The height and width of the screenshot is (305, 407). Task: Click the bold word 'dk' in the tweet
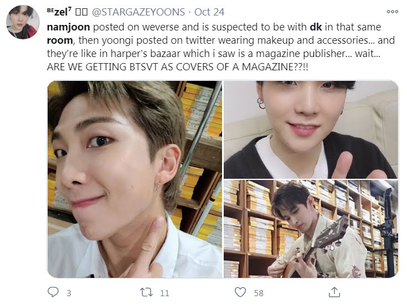tap(316, 27)
